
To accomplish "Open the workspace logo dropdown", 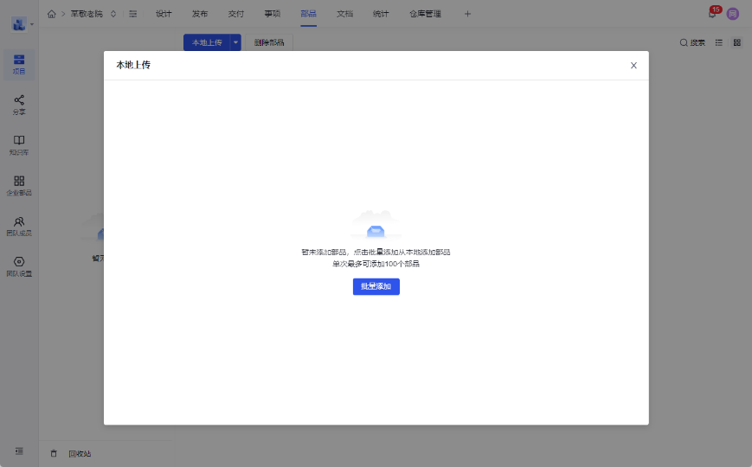I will [x=22, y=24].
